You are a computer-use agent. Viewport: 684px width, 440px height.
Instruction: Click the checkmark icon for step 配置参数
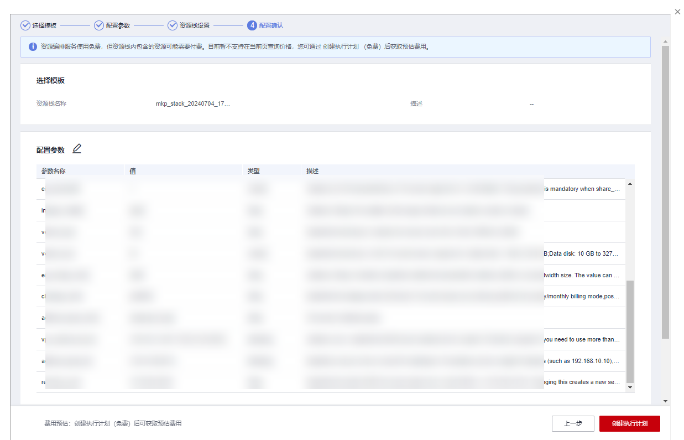99,25
